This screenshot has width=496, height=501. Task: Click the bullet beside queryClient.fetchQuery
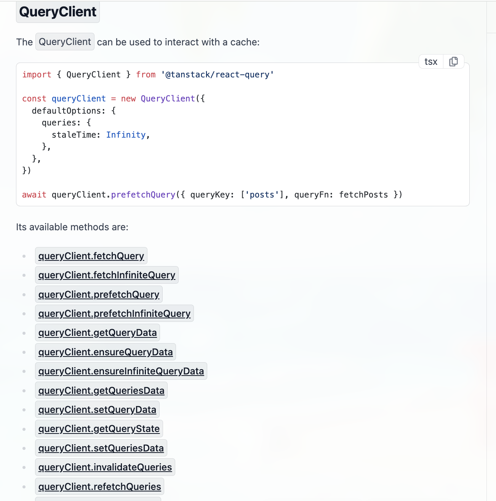tap(24, 256)
